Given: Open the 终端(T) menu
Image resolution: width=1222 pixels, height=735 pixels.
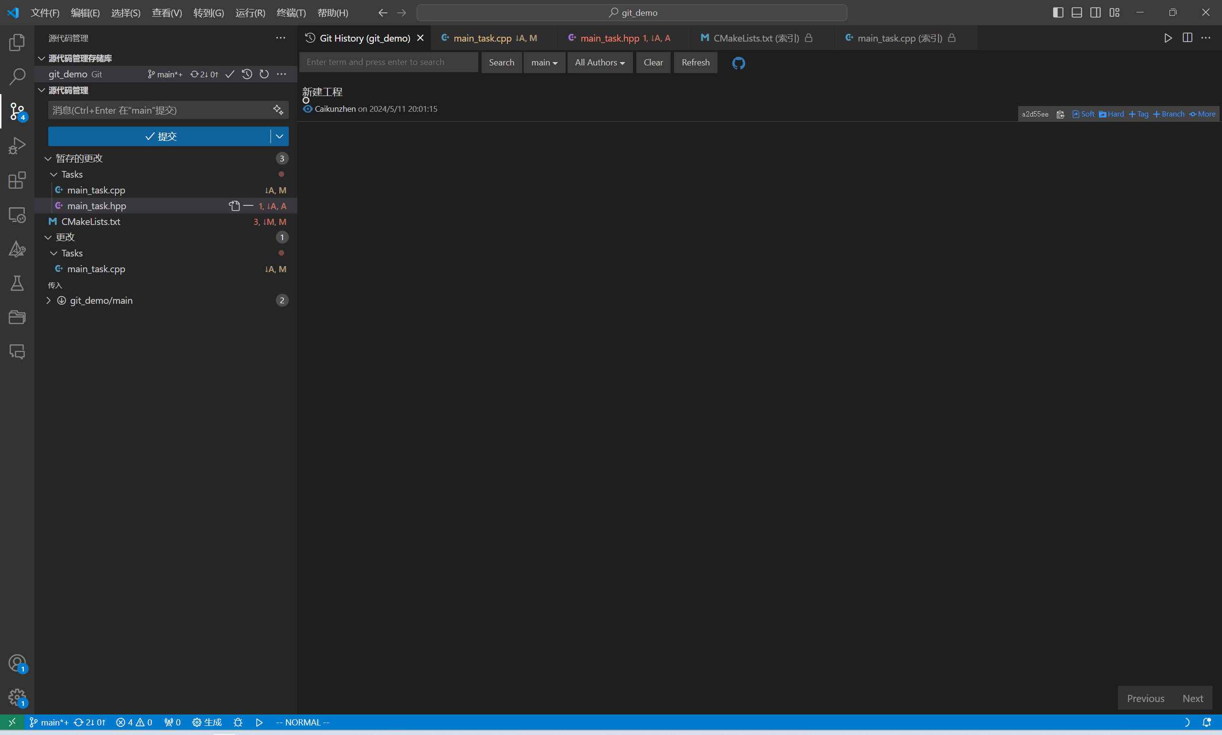Looking at the screenshot, I should pos(291,13).
